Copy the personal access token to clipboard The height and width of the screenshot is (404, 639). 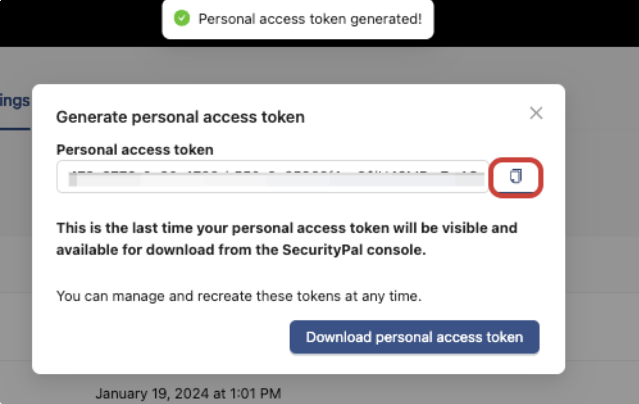pos(516,176)
